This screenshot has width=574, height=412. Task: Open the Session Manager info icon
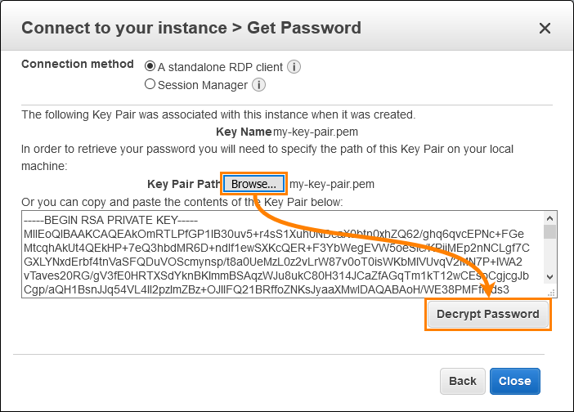pyautogui.click(x=258, y=85)
